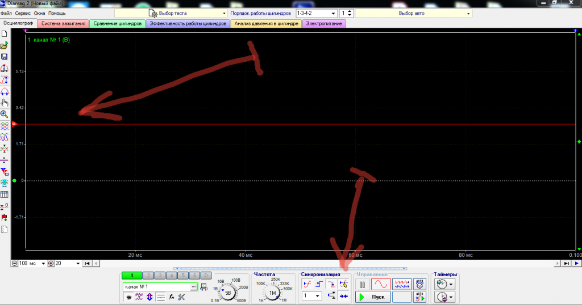Click the trigger level centering icon

pyautogui.click(x=331, y=296)
